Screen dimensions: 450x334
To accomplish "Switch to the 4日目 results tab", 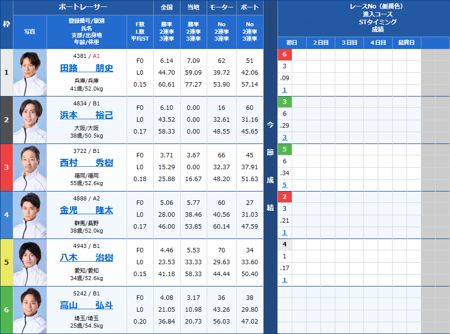I will point(378,43).
